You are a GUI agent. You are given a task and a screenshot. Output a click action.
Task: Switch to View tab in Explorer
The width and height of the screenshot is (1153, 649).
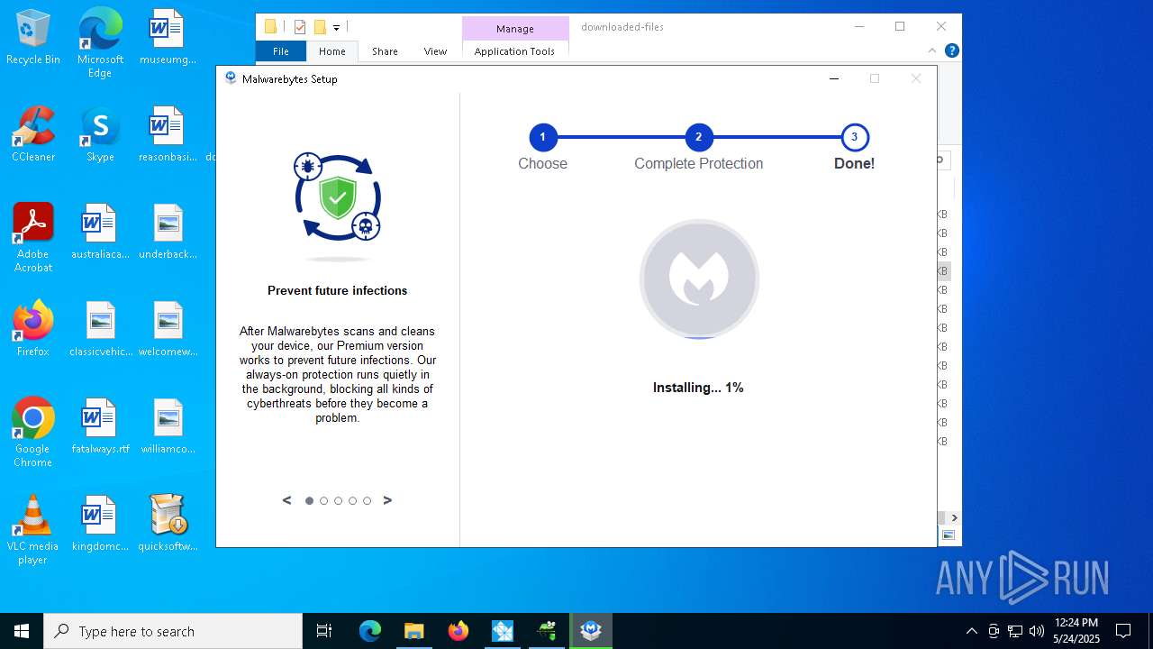[x=435, y=51]
